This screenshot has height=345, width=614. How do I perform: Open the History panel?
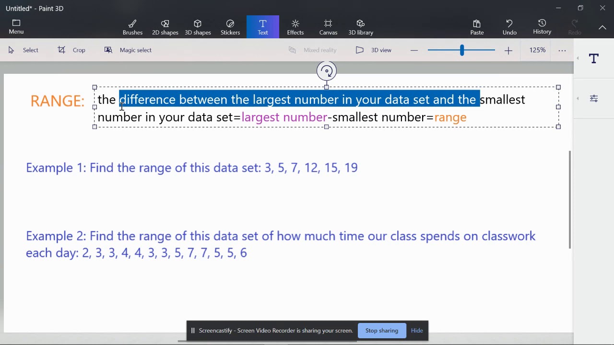(x=542, y=27)
